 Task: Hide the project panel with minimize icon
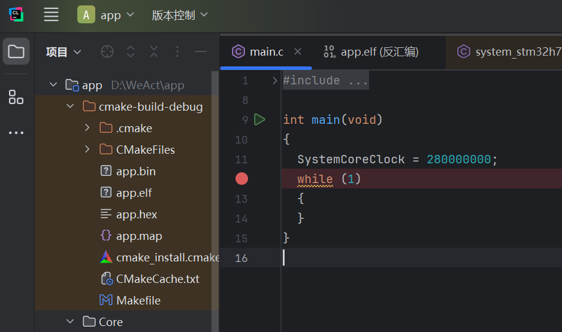click(x=201, y=52)
